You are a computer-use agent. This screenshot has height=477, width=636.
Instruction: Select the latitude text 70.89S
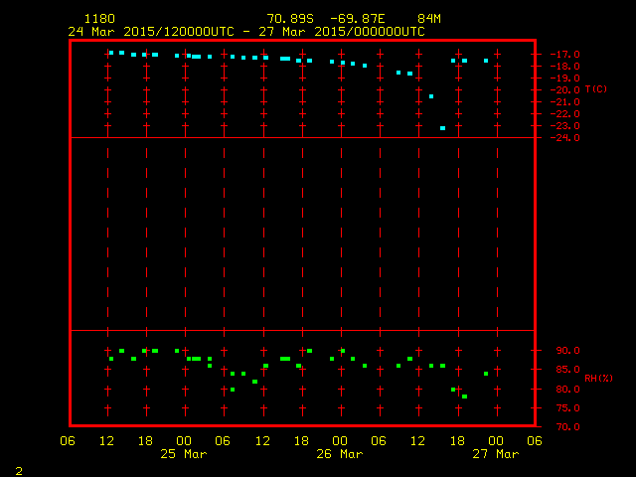(288, 19)
